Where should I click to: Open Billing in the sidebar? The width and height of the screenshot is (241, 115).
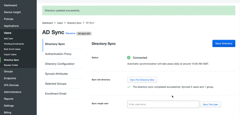point(8,112)
